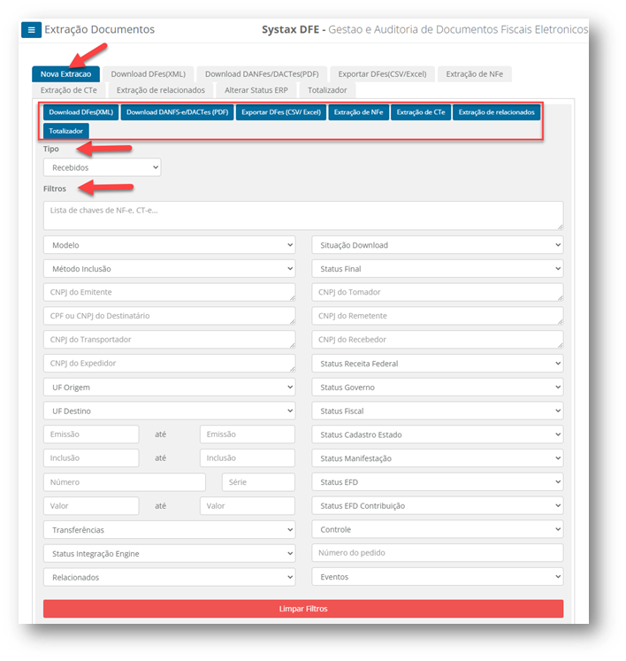Focus the Lista de chaves text area
The height and width of the screenshot is (661, 626).
(x=303, y=215)
